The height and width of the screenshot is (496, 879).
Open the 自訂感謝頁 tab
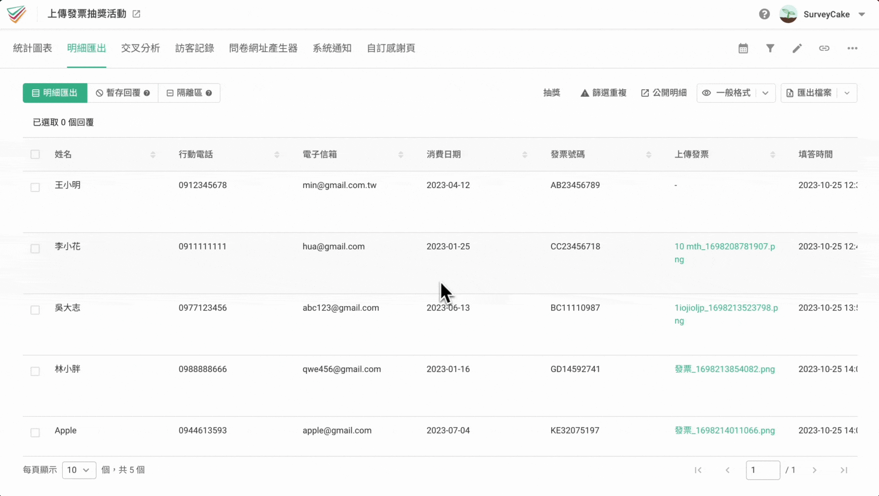391,48
